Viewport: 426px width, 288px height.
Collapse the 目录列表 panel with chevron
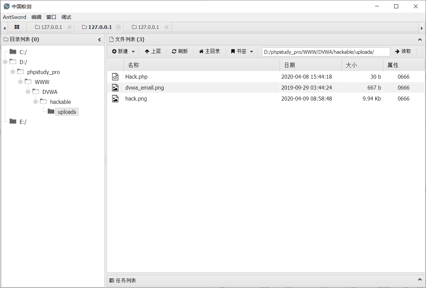coord(99,39)
